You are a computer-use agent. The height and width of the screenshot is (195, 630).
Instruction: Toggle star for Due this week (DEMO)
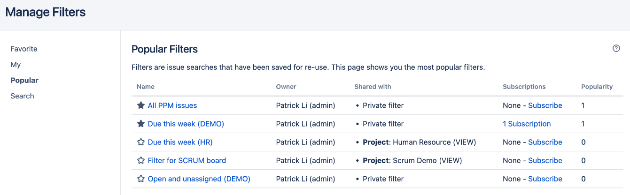[140, 124]
